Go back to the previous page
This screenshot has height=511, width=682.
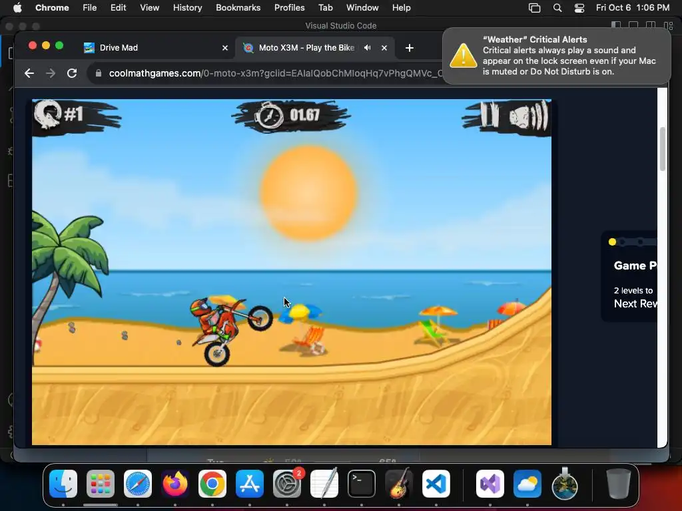pyautogui.click(x=29, y=73)
